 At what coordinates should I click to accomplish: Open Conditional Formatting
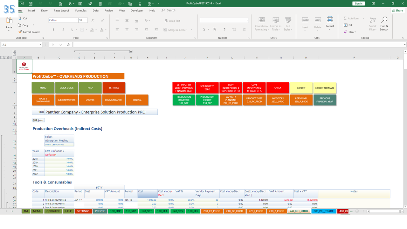262,24
